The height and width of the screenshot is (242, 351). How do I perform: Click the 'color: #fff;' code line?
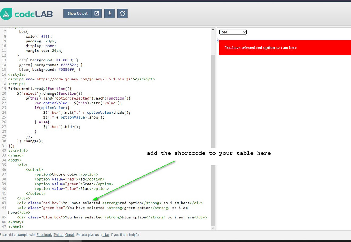coord(39,36)
